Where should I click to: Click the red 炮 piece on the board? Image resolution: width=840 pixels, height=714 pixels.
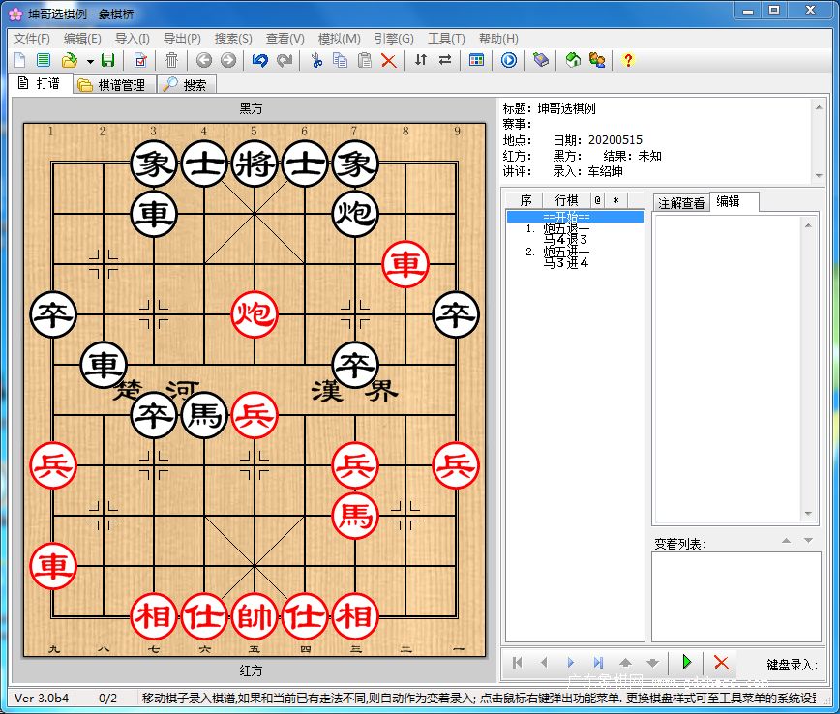coord(255,313)
